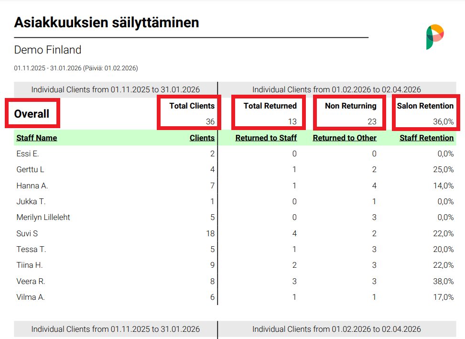Viewport: 465px width, 339px height.
Task: Click the Total Clients header box
Action: 189,112
